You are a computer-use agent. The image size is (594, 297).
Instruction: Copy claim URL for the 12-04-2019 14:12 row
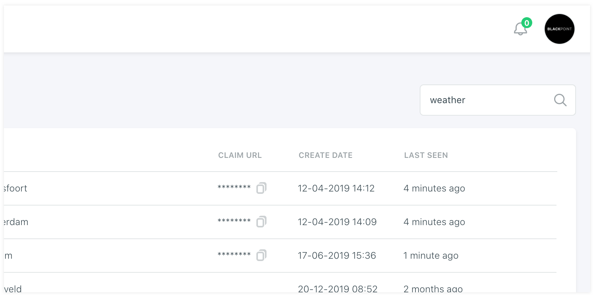[x=261, y=188]
